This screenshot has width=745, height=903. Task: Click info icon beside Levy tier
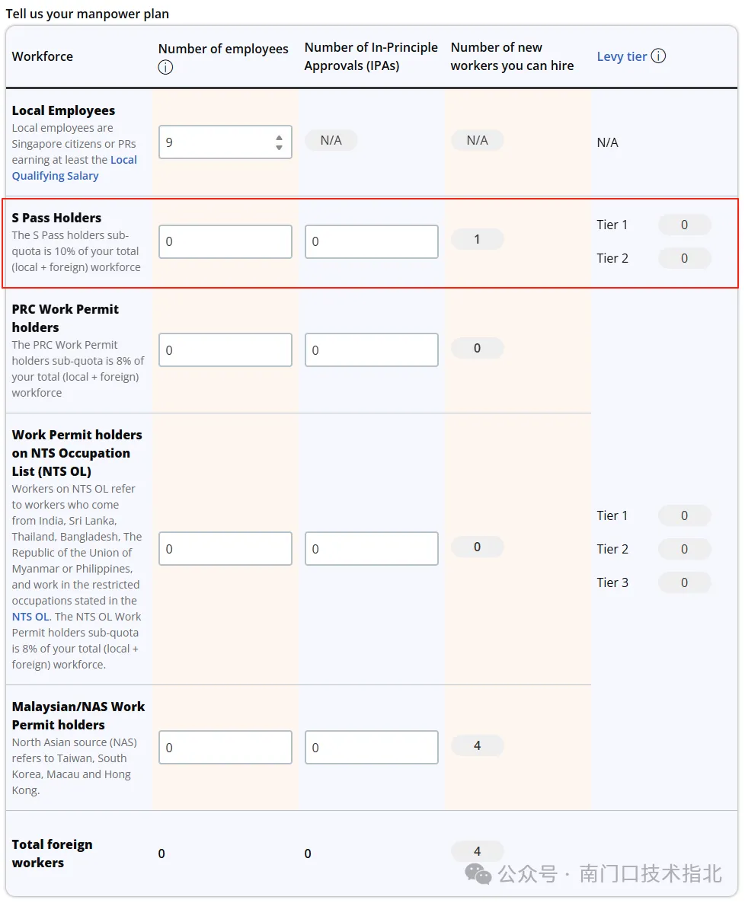[x=658, y=56]
